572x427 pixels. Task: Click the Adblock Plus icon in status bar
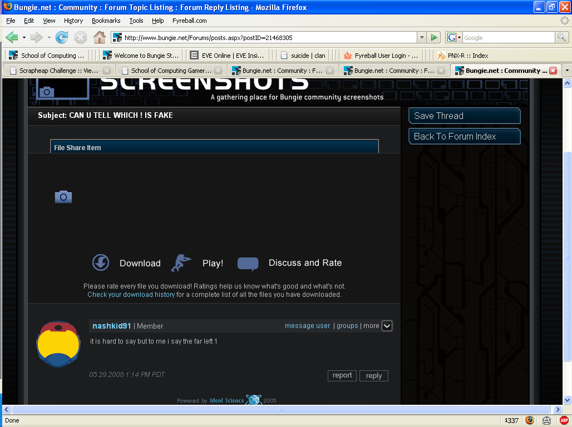click(x=564, y=420)
